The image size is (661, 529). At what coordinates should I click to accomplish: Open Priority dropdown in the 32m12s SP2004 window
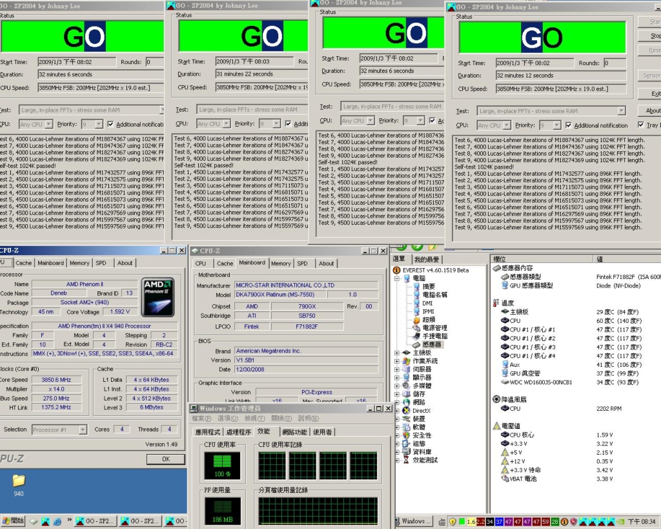click(557, 125)
